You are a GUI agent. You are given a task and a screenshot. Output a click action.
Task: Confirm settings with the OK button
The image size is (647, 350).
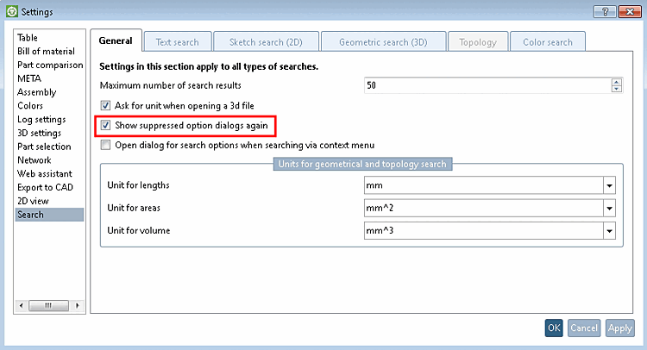[554, 328]
